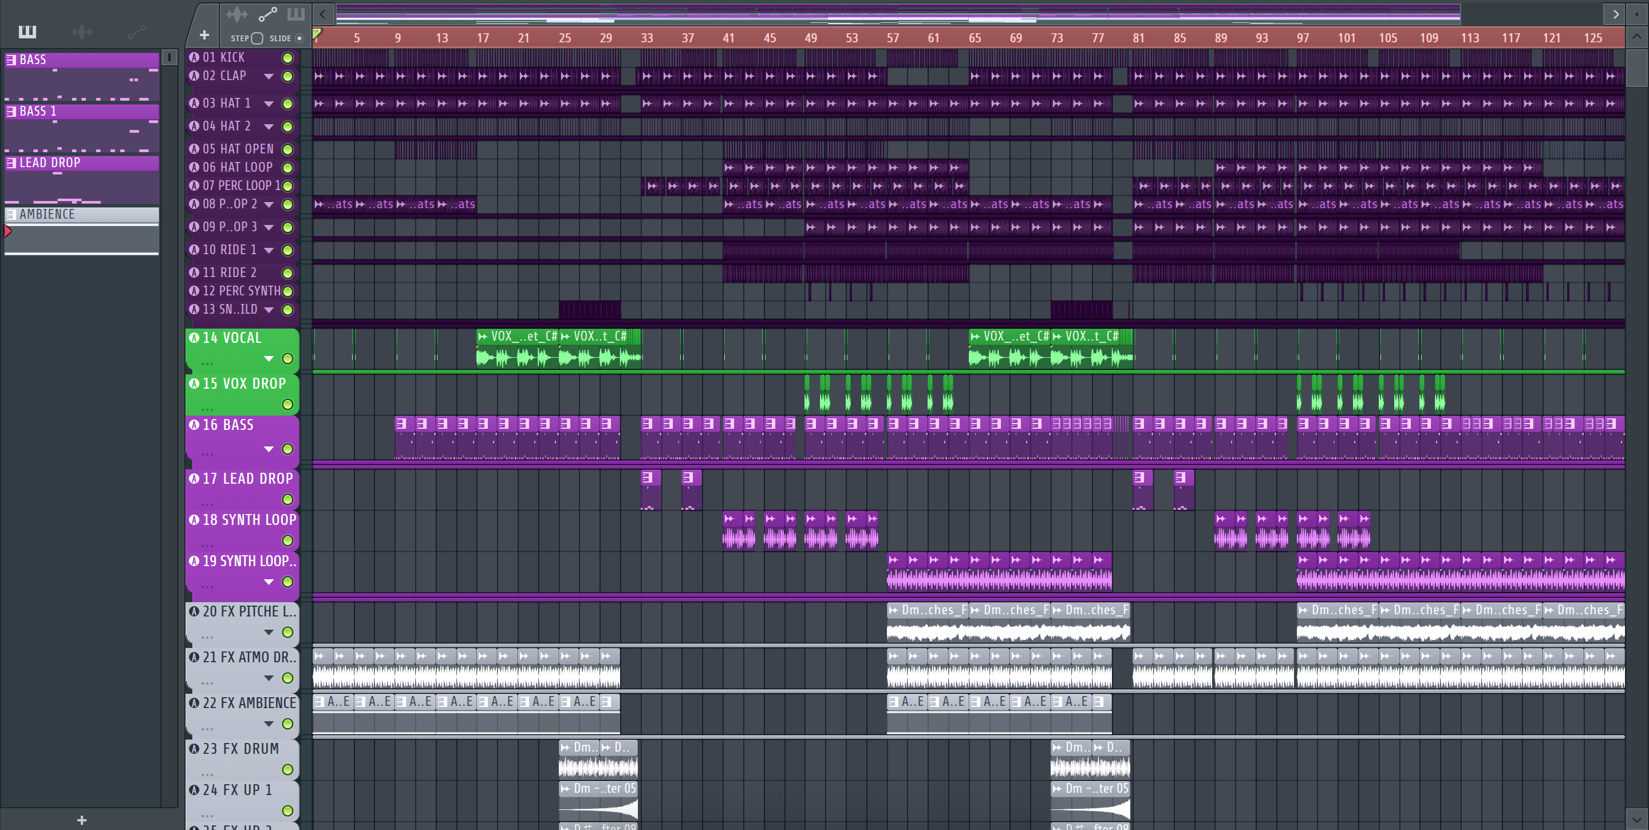Click the pattern icon of BASS in the picker
Screen dimensions: 1649x830
(x=11, y=60)
